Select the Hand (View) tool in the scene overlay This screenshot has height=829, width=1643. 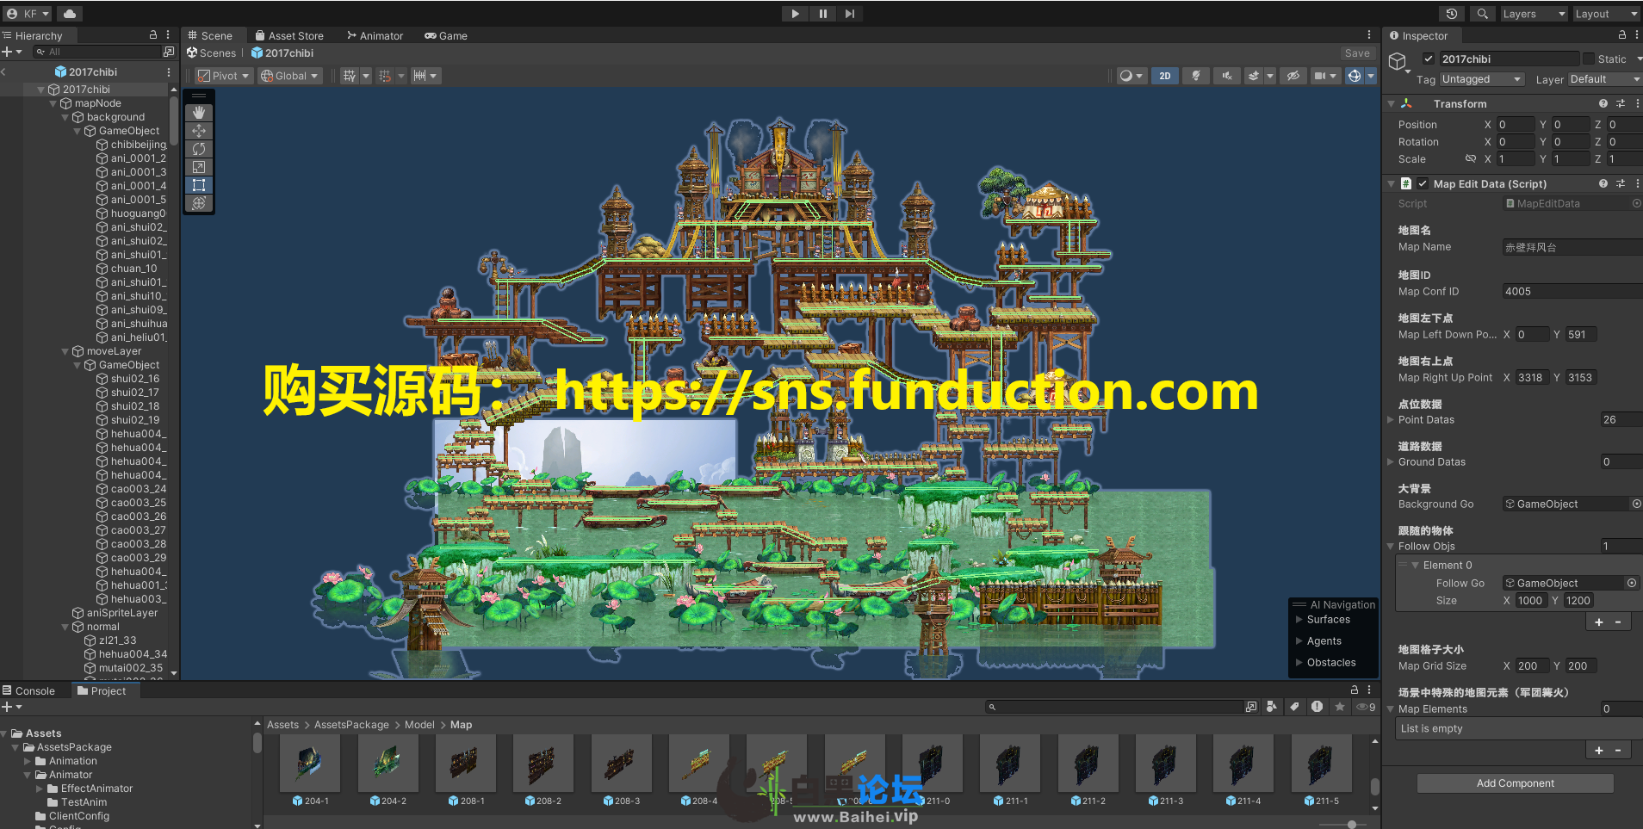[199, 113]
